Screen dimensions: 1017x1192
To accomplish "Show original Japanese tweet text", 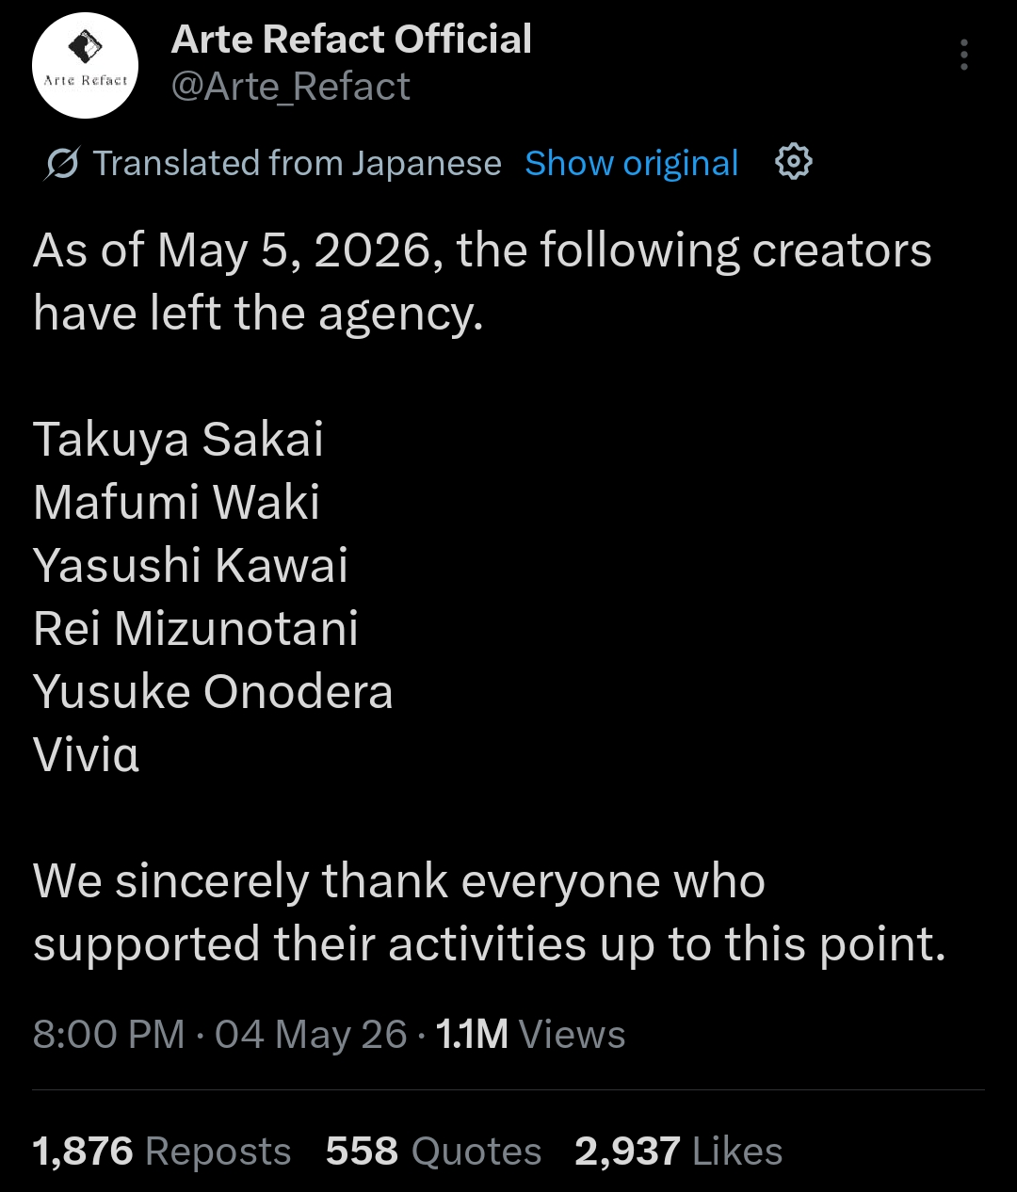I will click(632, 163).
